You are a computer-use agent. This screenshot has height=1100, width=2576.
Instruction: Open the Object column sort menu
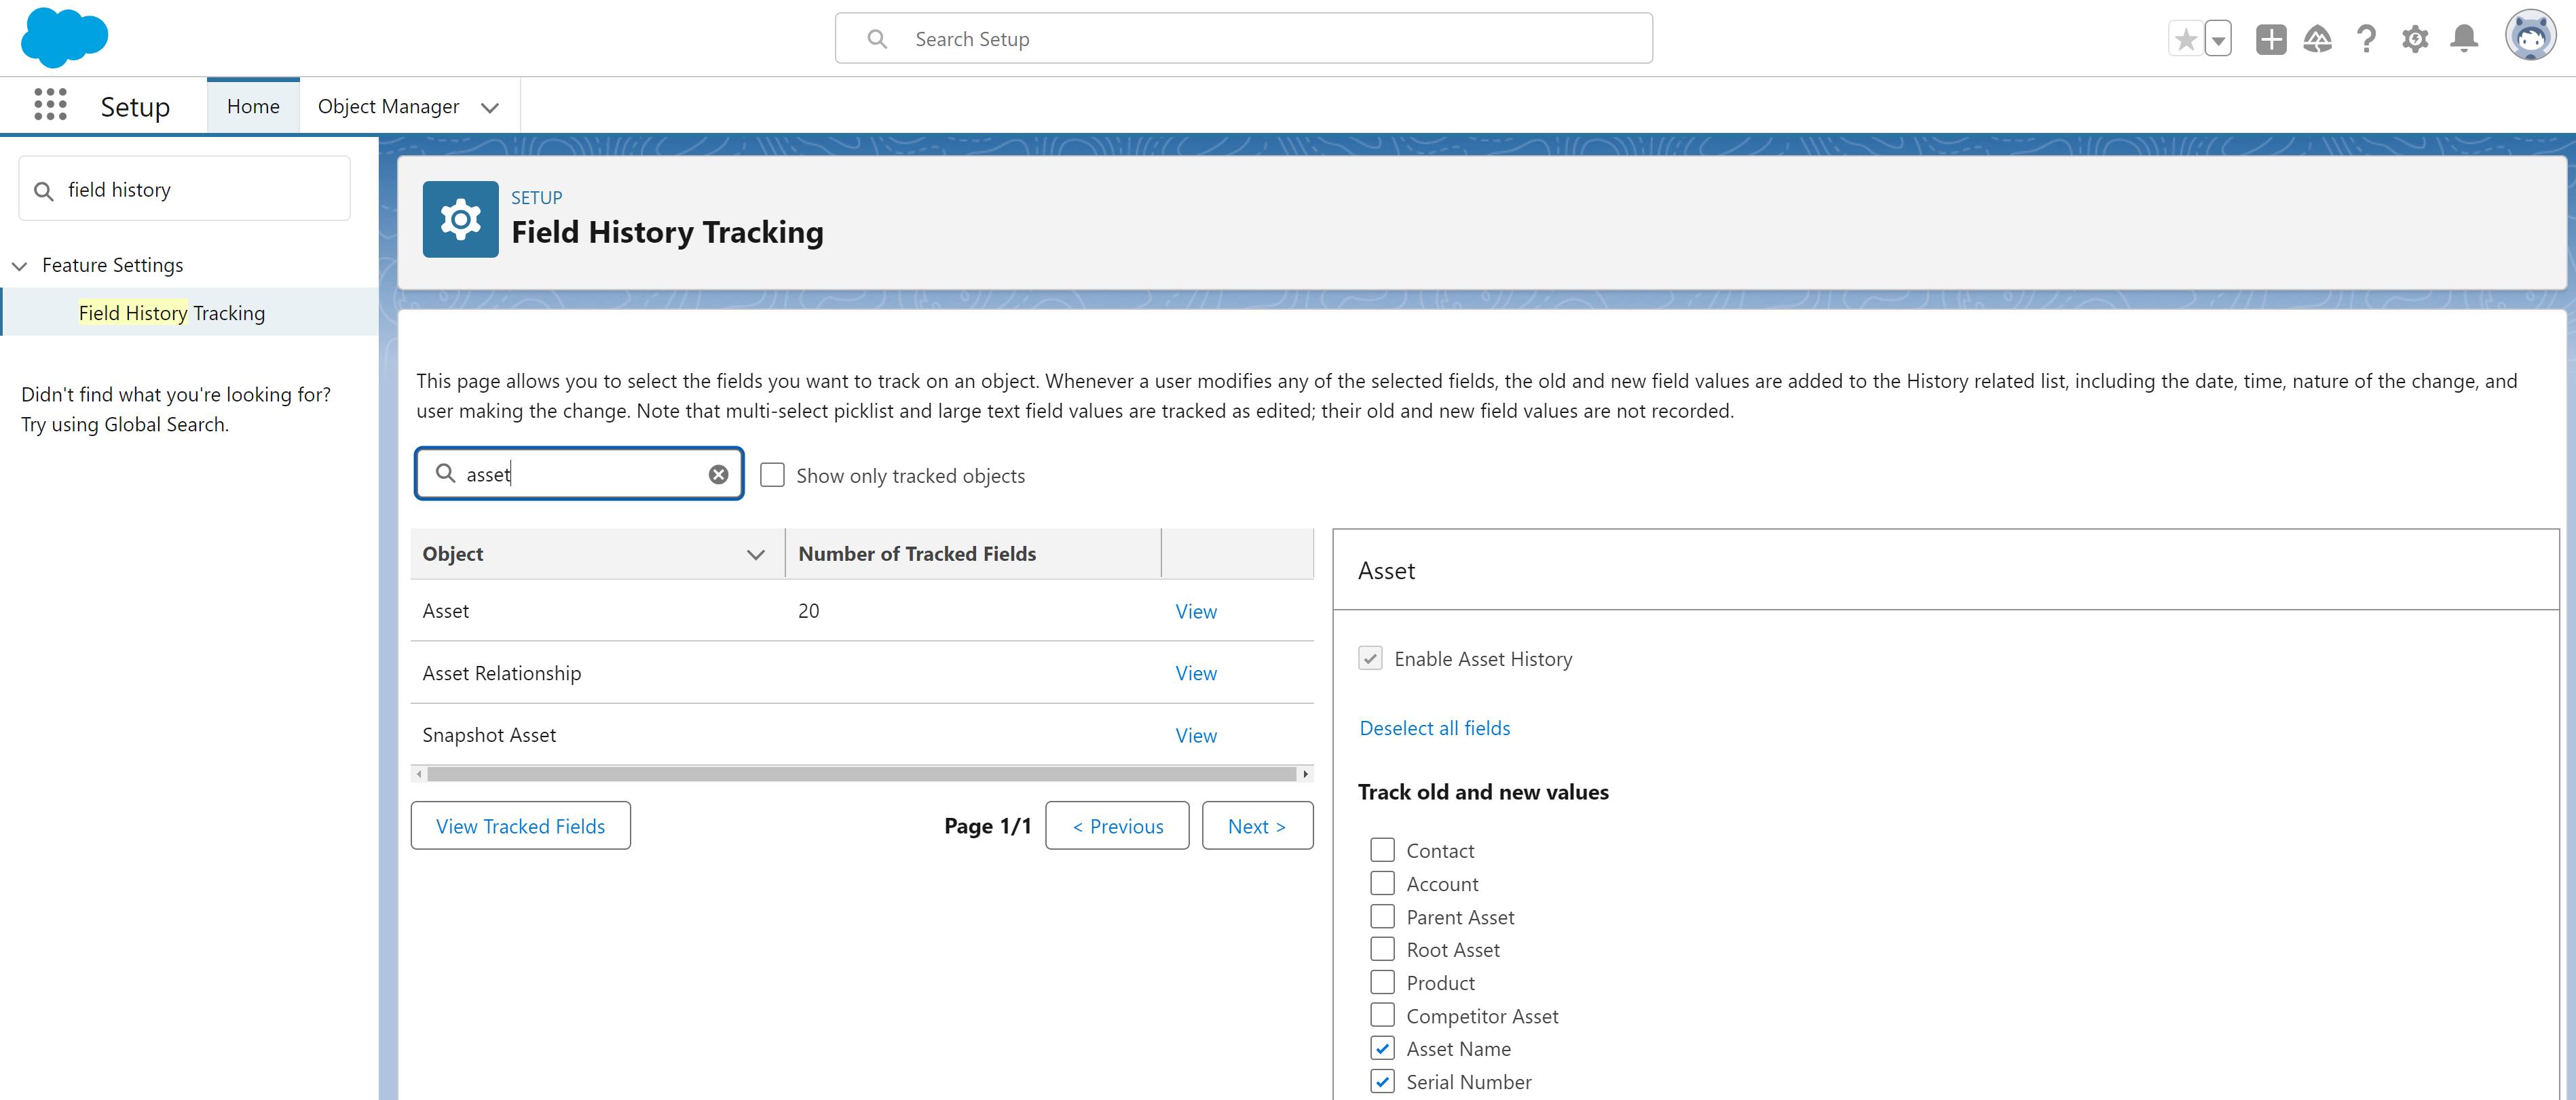pyautogui.click(x=755, y=553)
